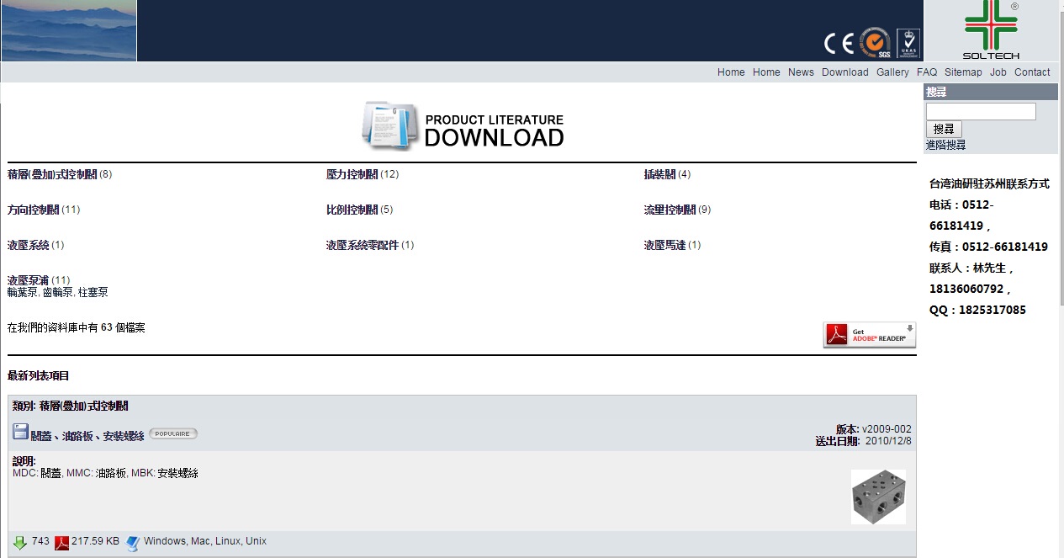Image resolution: width=1064 pixels, height=558 pixels.
Task: Click the manifold block product thumbnail
Action: [878, 497]
